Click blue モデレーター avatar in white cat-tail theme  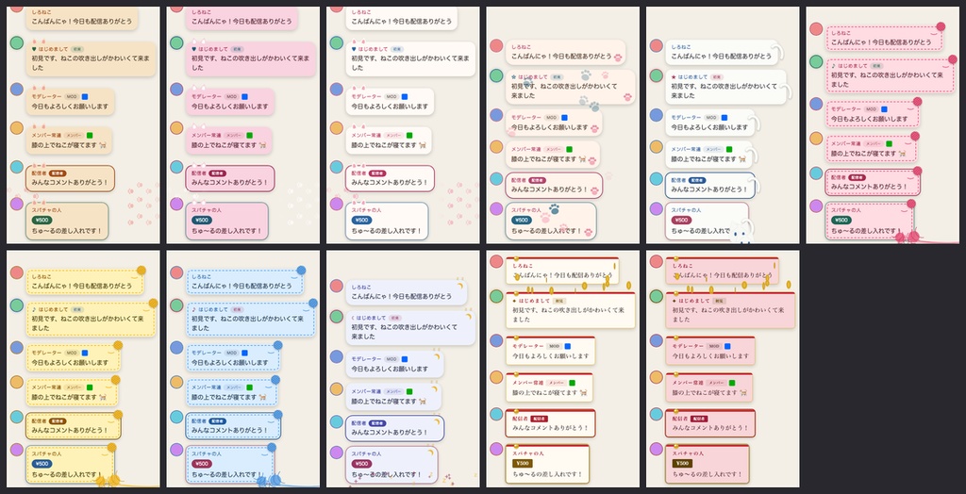(657, 115)
